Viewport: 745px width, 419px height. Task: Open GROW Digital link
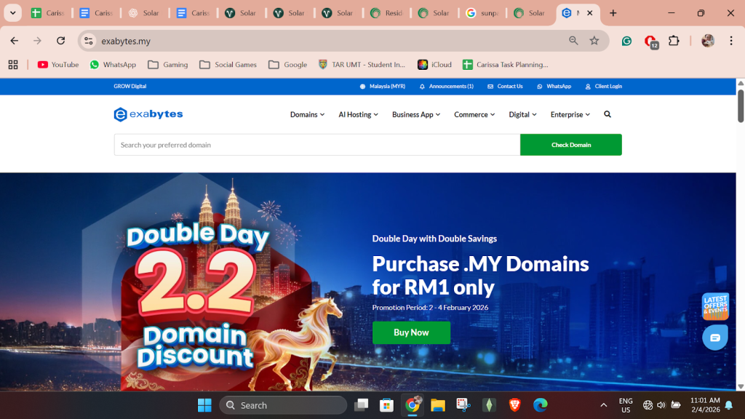[130, 87]
